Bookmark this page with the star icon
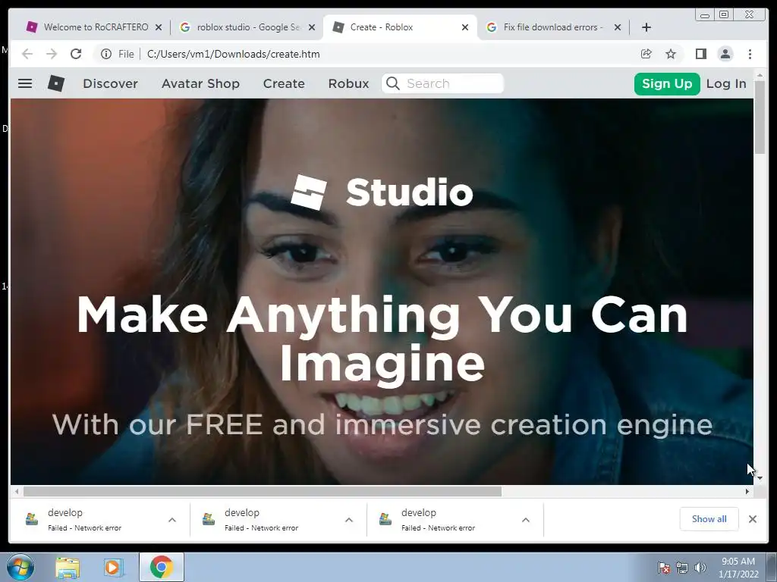 (671, 54)
